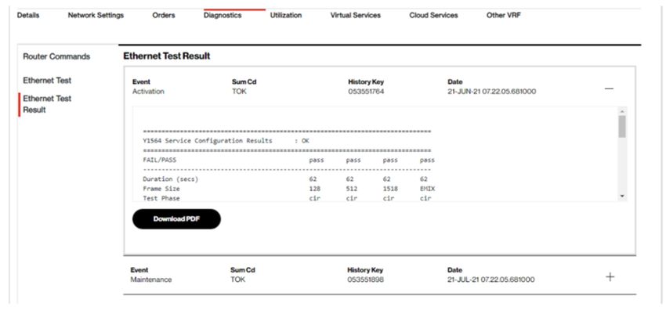The image size is (666, 310).
Task: Click the Ethernet Test Result heading
Action: 166,56
